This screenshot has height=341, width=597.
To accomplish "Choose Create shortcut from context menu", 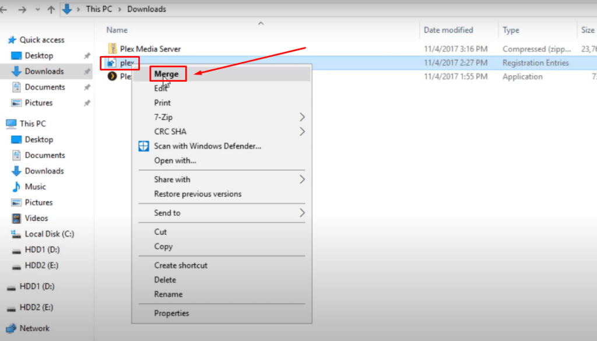I will pyautogui.click(x=181, y=266).
